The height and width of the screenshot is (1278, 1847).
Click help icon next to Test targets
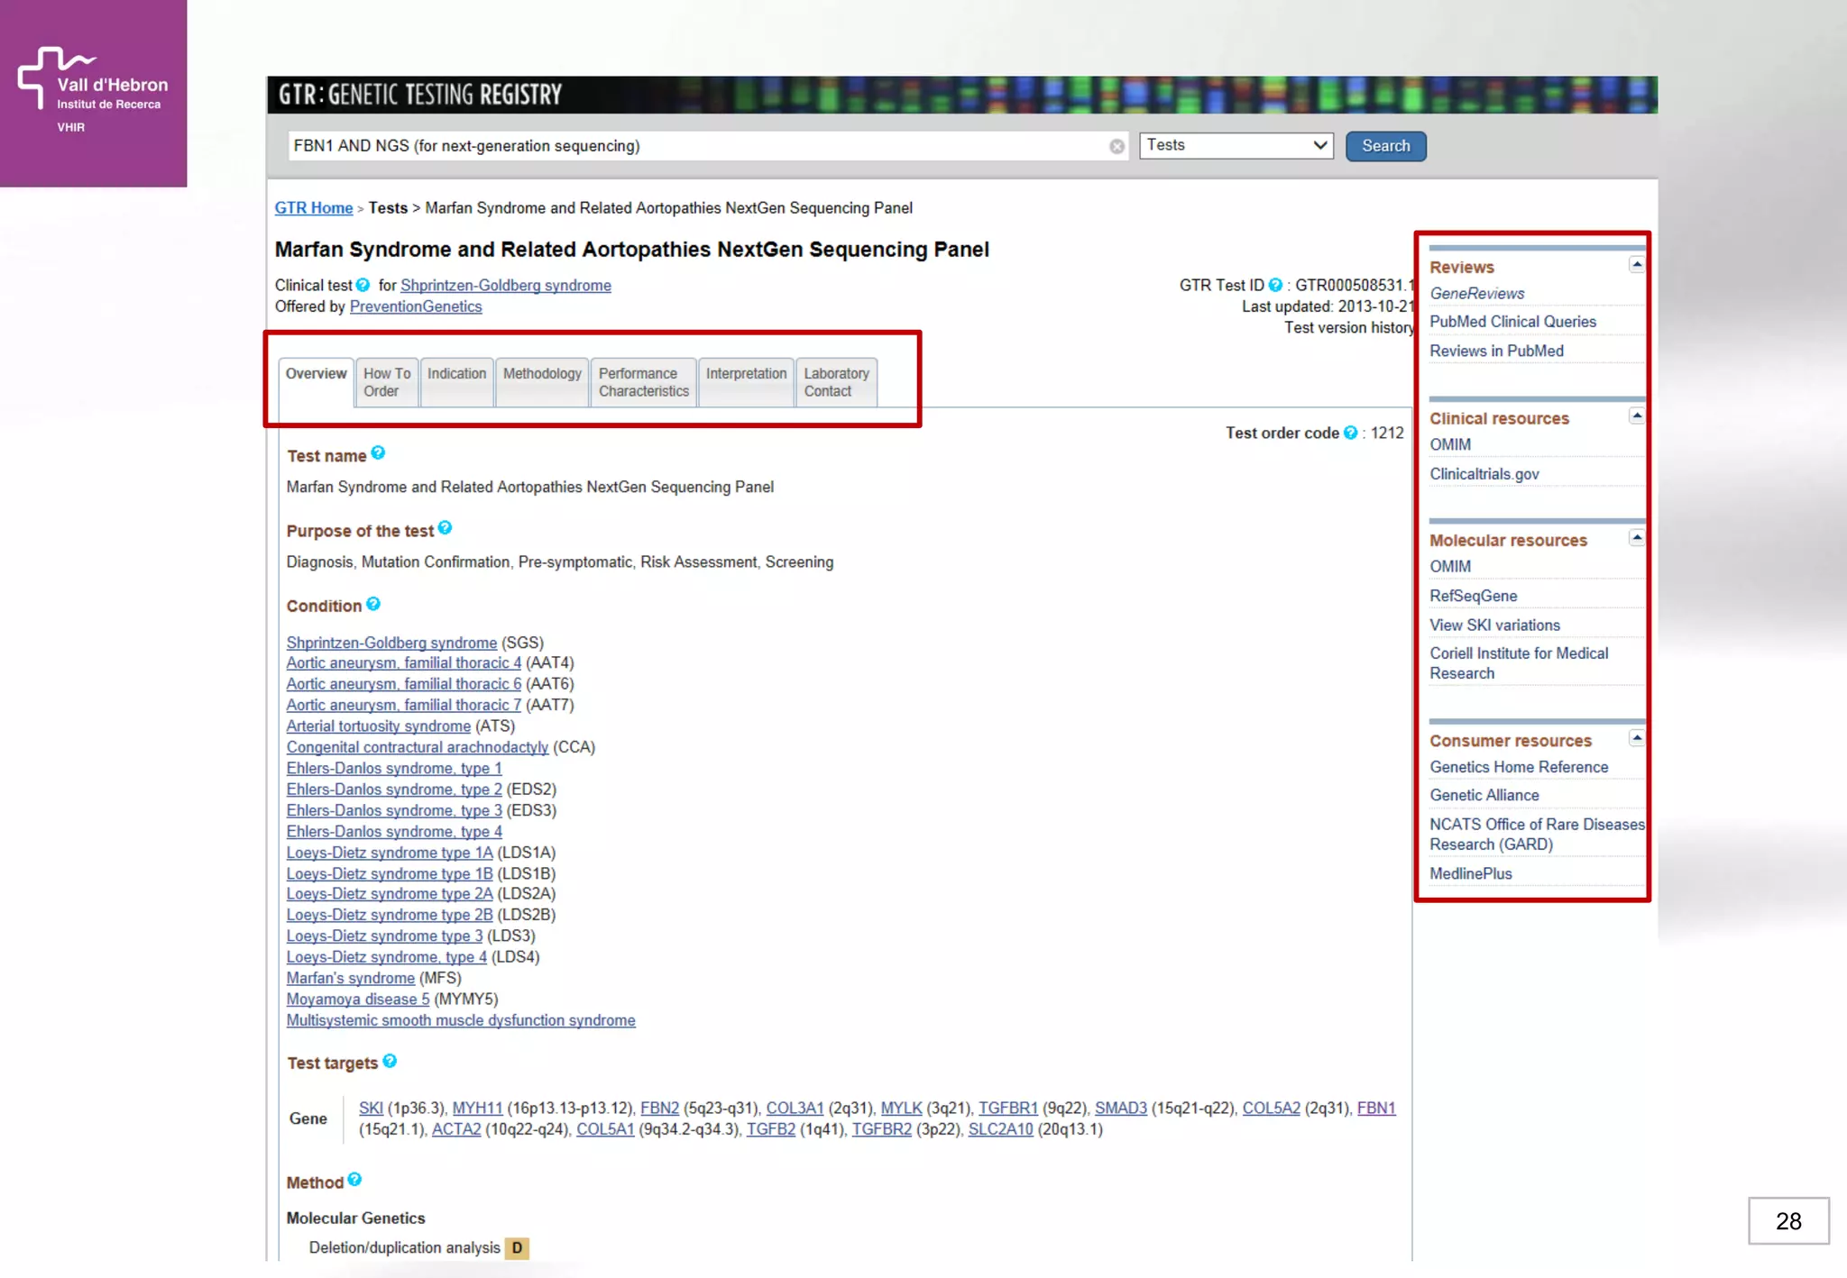pyautogui.click(x=390, y=1061)
